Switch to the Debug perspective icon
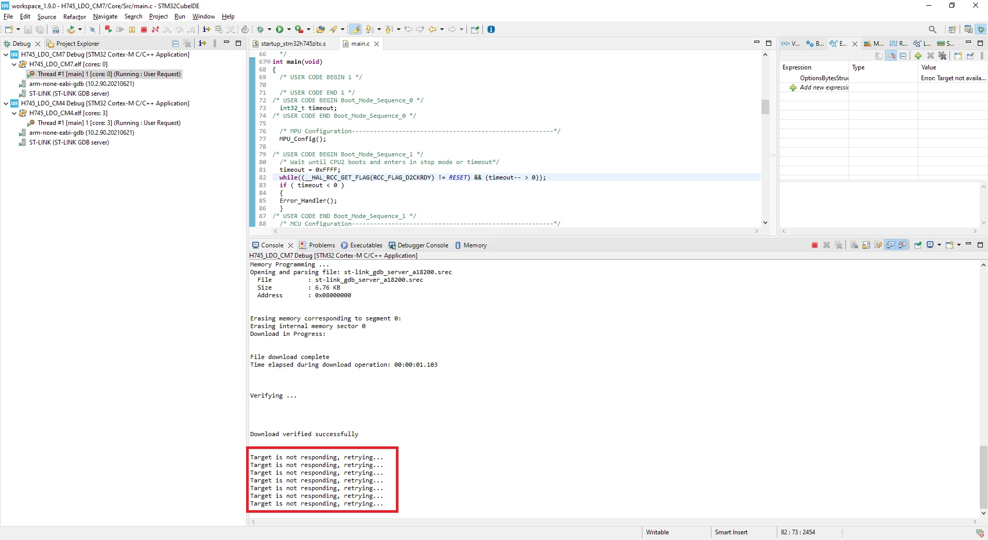Image resolution: width=988 pixels, height=540 pixels. [x=981, y=29]
